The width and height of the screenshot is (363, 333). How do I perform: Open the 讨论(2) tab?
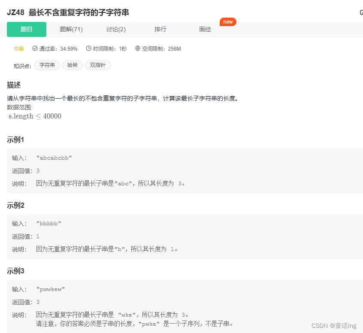coord(116,29)
